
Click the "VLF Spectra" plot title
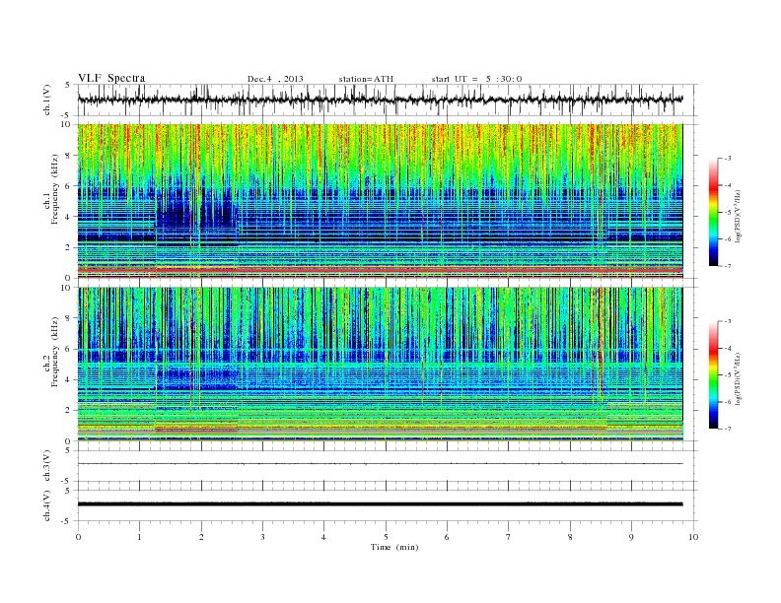tap(111, 78)
